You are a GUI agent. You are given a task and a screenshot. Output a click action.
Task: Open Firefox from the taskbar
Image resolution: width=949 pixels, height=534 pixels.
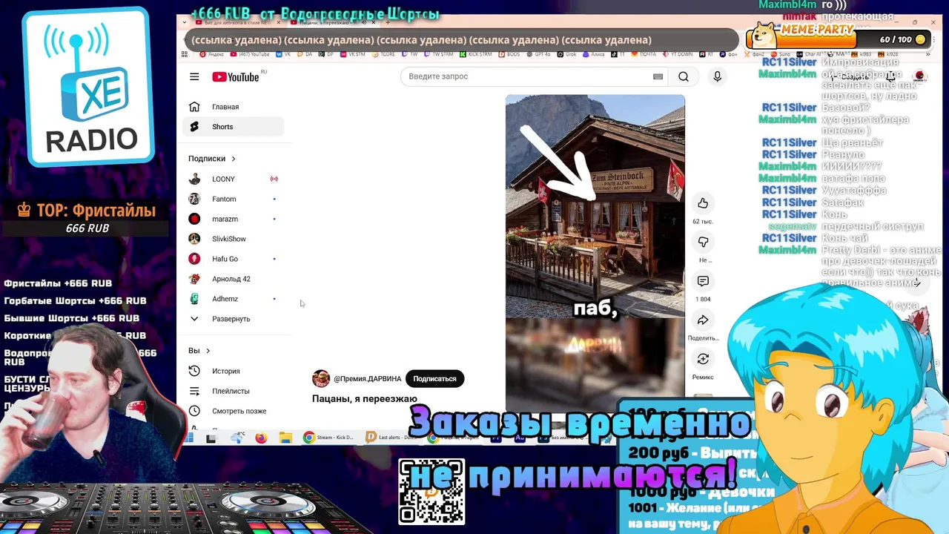[x=261, y=438]
